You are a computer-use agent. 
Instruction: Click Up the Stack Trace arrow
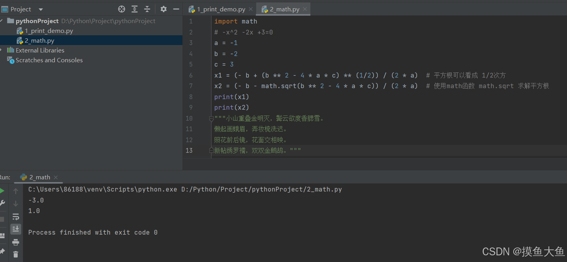[x=16, y=191]
